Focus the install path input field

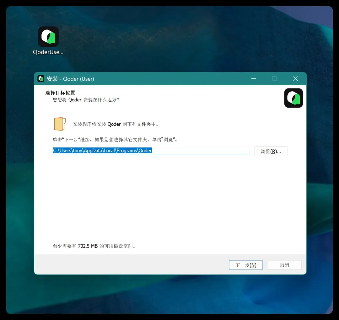click(x=151, y=151)
